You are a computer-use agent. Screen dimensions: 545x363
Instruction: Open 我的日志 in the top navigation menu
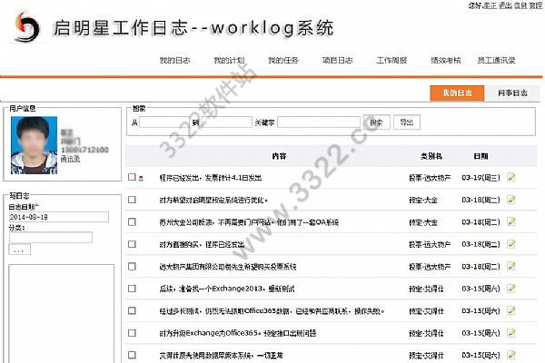click(x=174, y=61)
